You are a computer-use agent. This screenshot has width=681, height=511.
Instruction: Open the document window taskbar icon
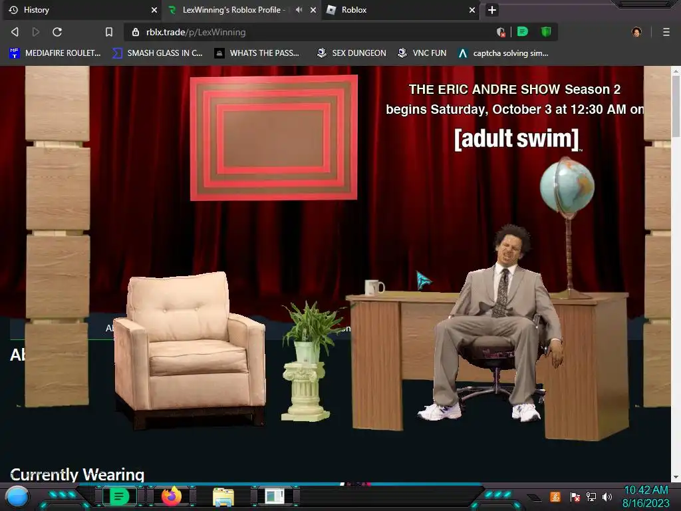[275, 496]
